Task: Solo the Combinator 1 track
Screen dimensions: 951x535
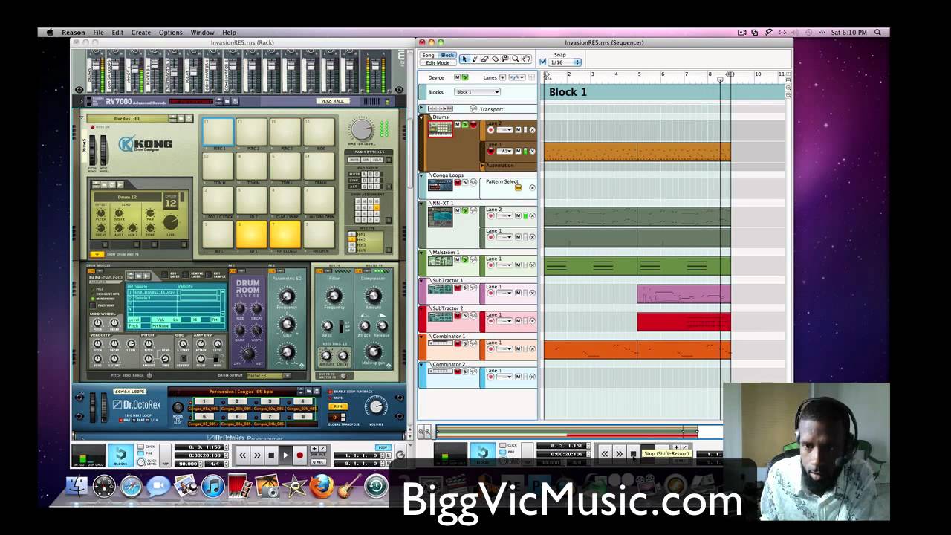Action: 465,345
